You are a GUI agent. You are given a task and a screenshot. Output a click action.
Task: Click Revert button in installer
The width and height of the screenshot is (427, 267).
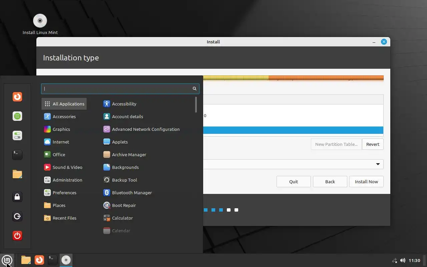pos(373,144)
